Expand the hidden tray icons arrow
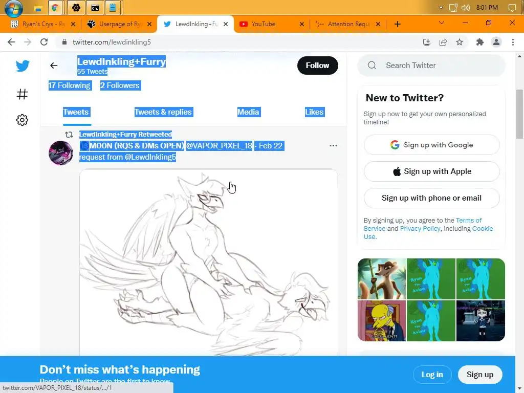 point(441,8)
